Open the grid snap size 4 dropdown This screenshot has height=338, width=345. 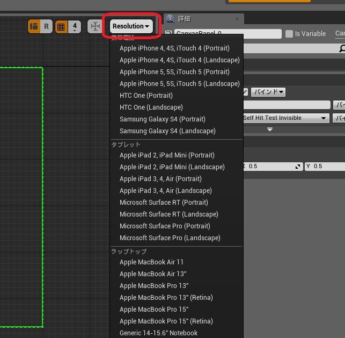[75, 27]
